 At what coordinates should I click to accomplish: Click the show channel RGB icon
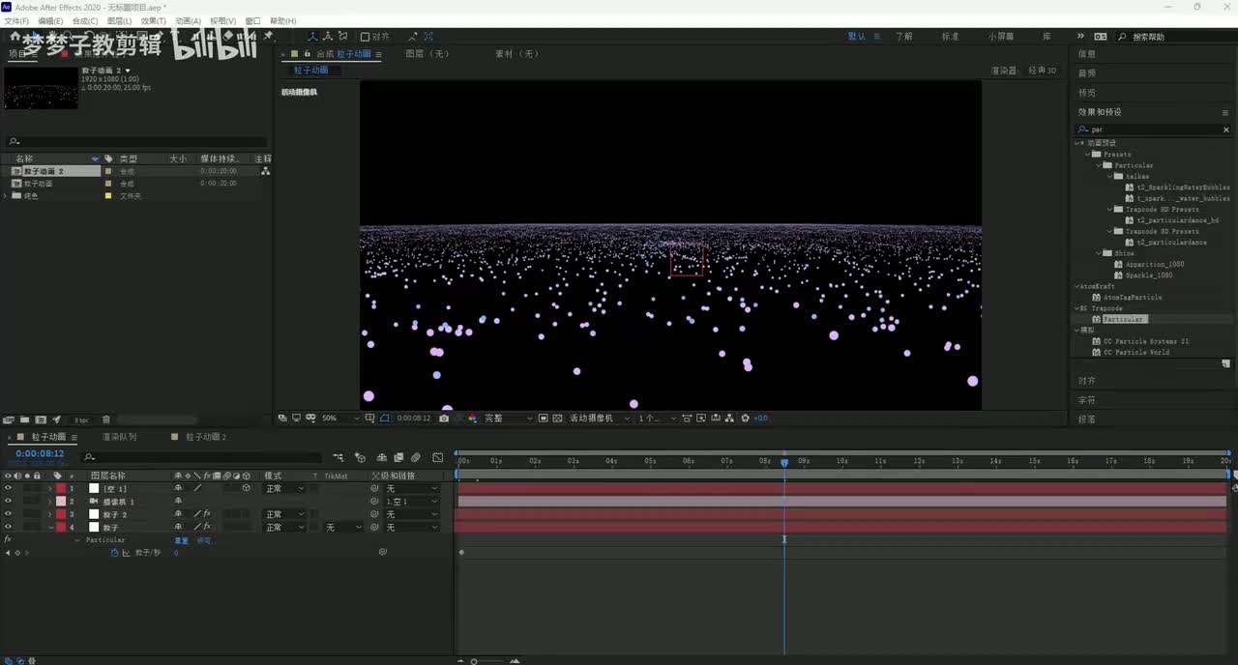tap(472, 419)
